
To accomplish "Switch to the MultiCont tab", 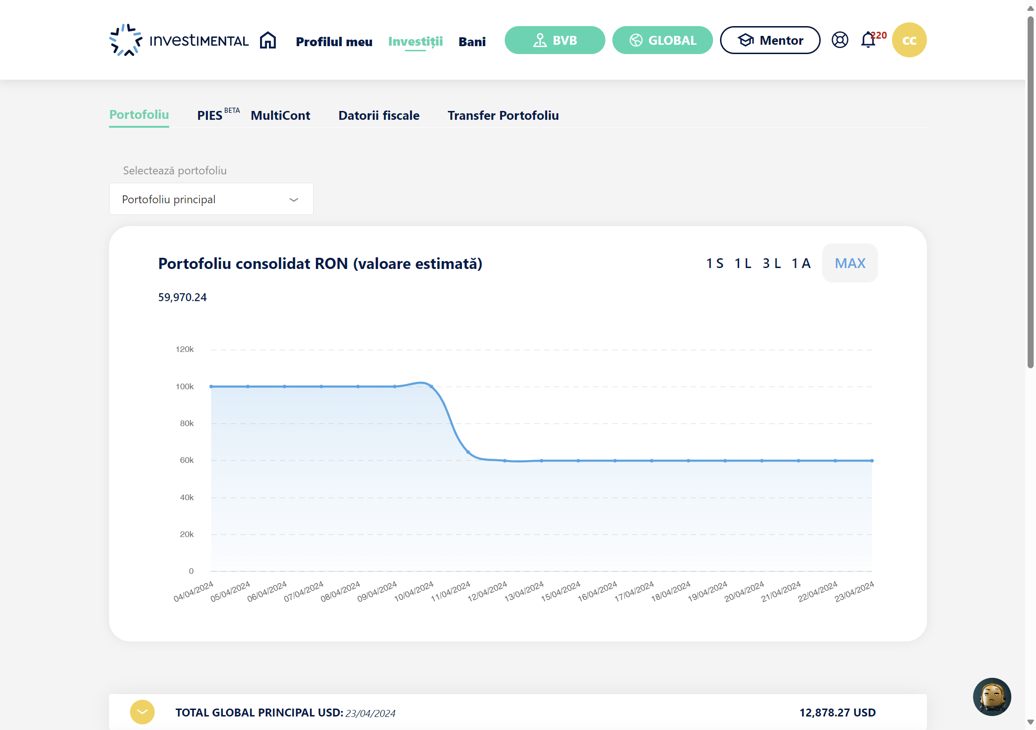I will [x=280, y=116].
